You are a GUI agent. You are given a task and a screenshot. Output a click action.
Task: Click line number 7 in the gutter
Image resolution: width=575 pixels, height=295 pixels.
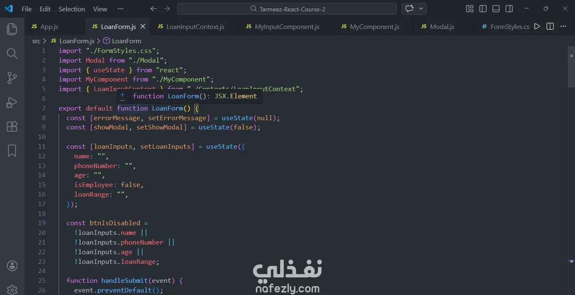coord(44,108)
